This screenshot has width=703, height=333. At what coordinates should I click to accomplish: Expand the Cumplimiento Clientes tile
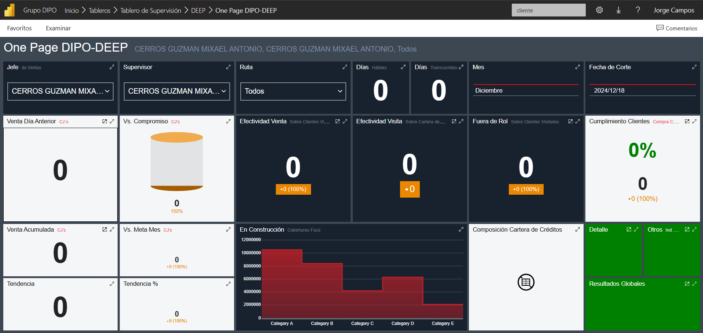[694, 121]
